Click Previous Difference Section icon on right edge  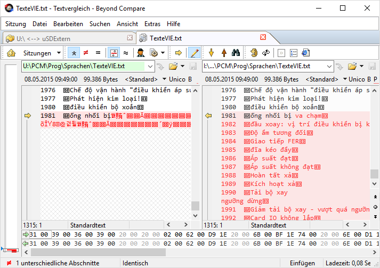(x=375, y=197)
